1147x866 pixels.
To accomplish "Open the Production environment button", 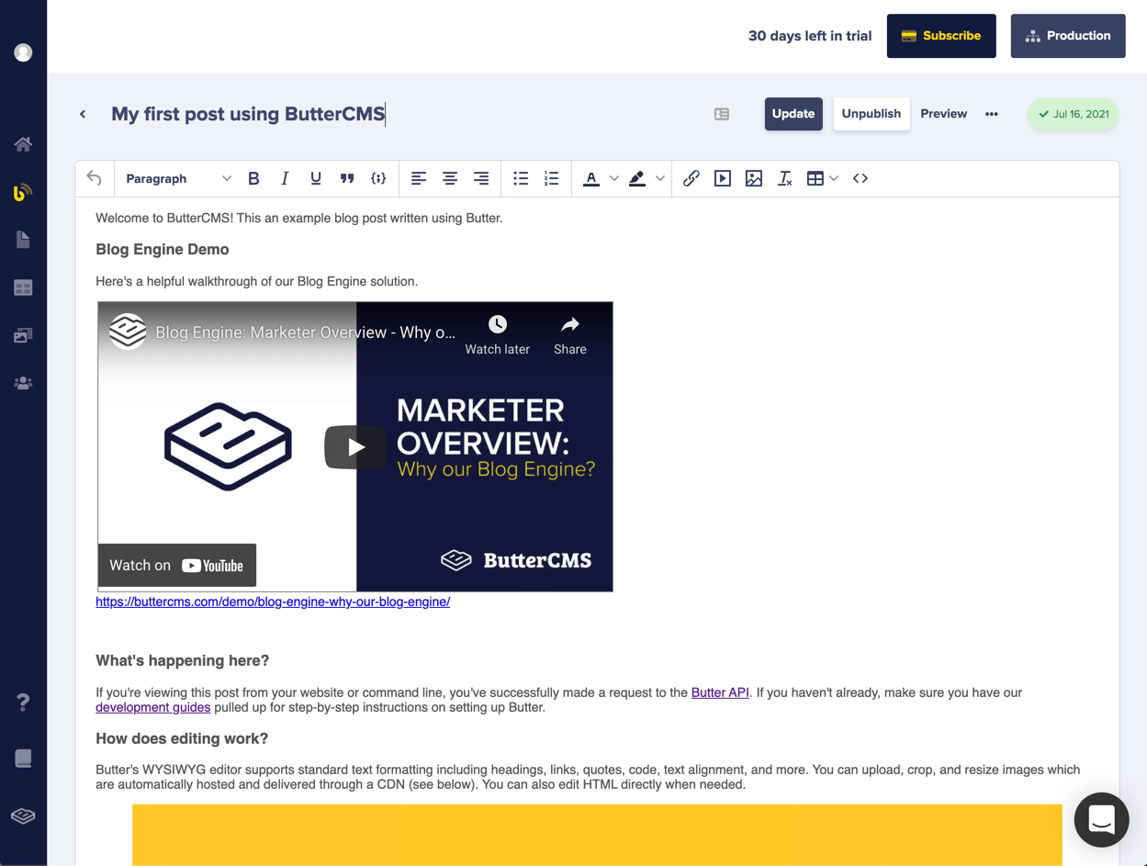I will [x=1068, y=36].
